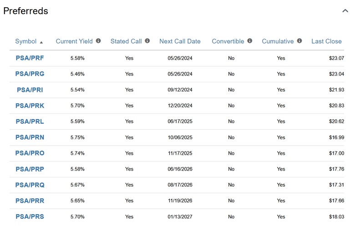Screen dimensions: 355x227
Task: Select last close $17.76
Action: point(336,169)
